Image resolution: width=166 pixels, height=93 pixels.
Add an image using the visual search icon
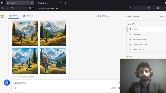pos(15,88)
